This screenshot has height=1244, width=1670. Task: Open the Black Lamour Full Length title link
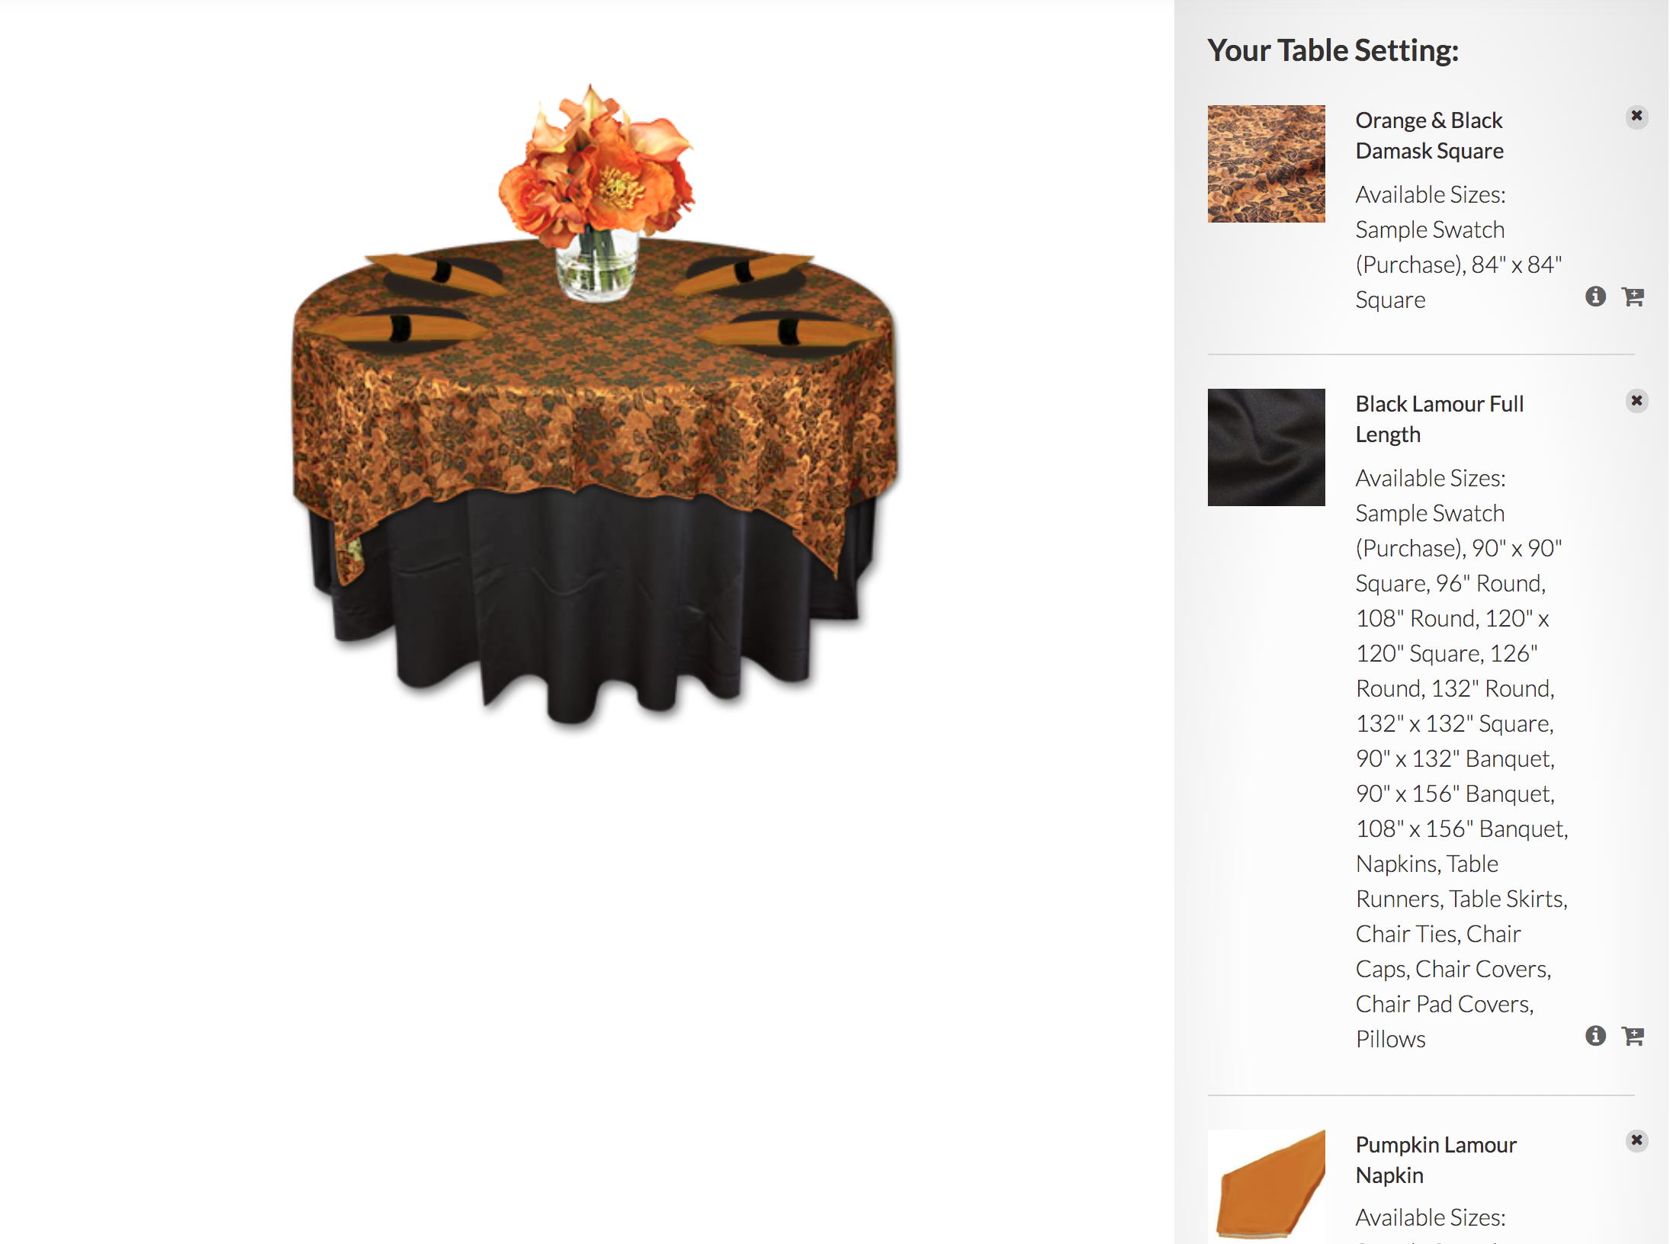point(1440,419)
